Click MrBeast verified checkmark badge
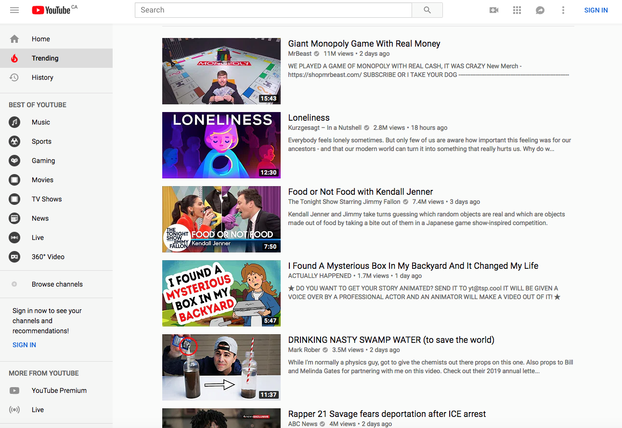Image resolution: width=622 pixels, height=428 pixels. click(x=316, y=54)
